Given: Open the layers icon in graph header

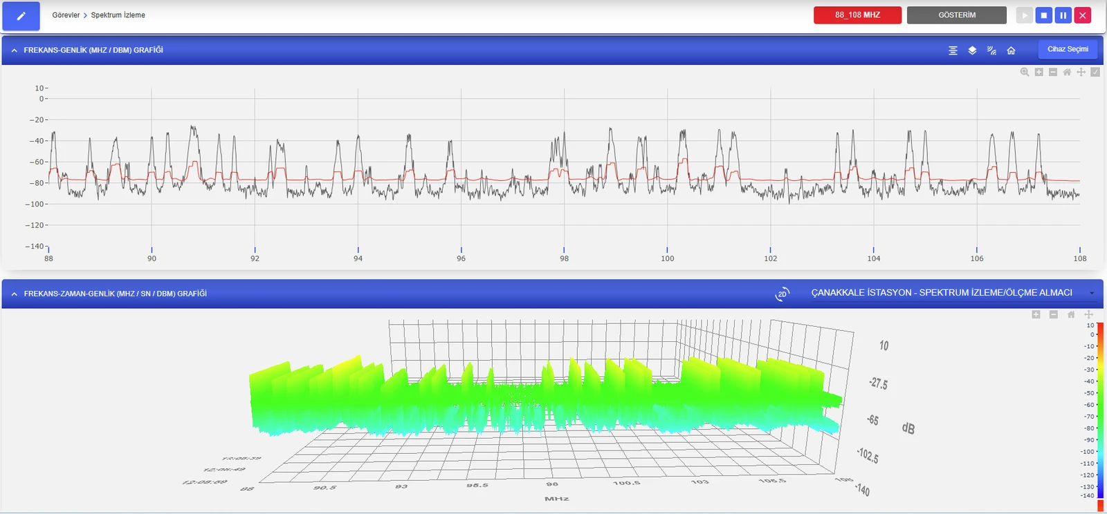Looking at the screenshot, I should (972, 50).
